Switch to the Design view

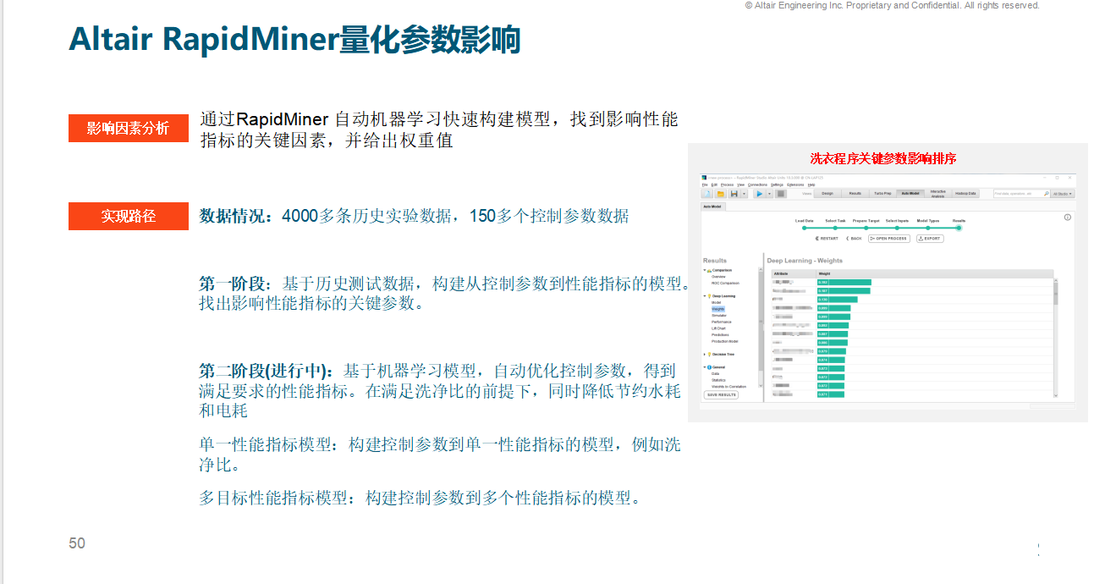pyautogui.click(x=827, y=194)
